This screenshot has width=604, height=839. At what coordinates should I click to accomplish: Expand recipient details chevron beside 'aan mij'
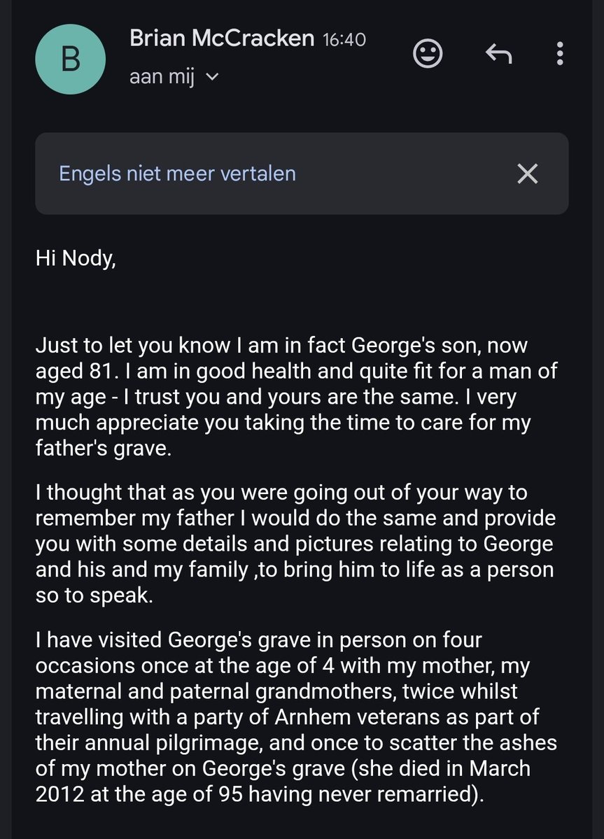[212, 77]
